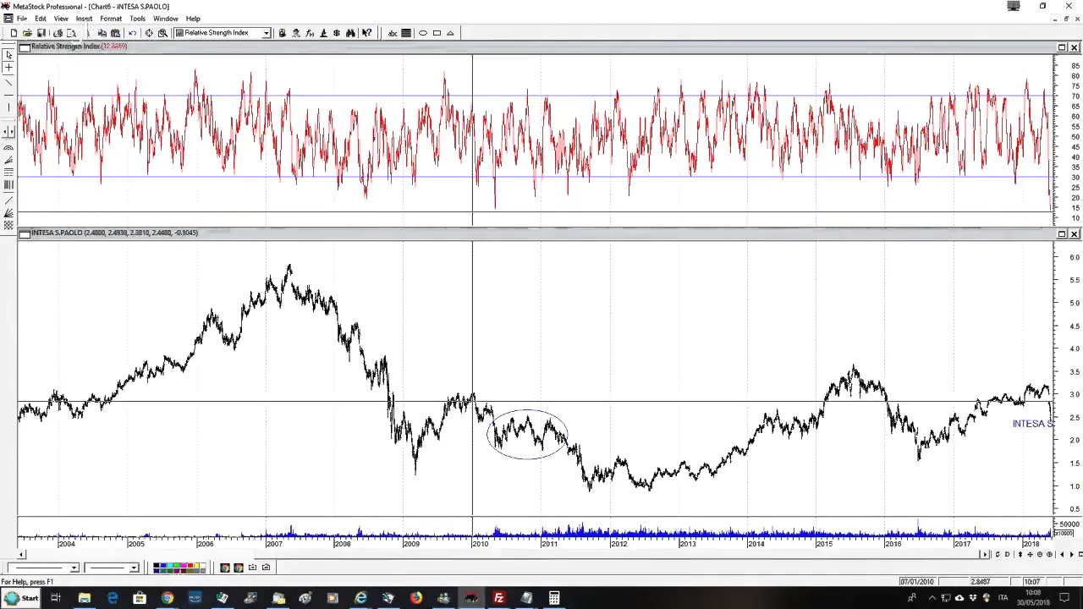The width and height of the screenshot is (1083, 609).
Task: Maximize the Relative Strength Index inner window
Action: click(1062, 47)
